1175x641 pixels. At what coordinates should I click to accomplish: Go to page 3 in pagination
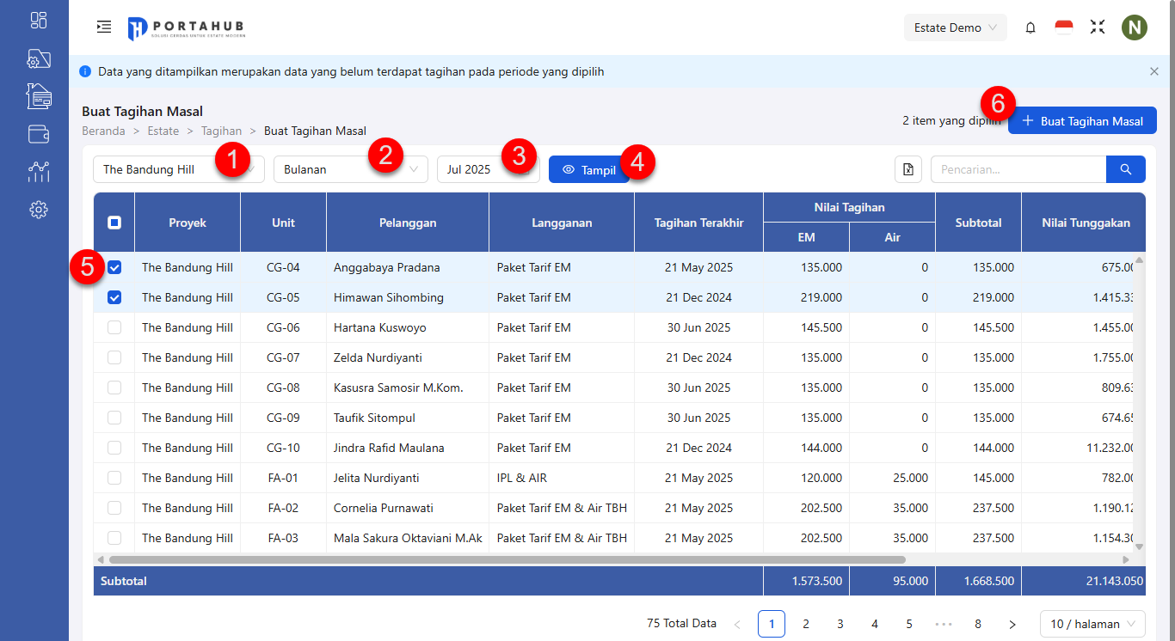pyautogui.click(x=840, y=624)
